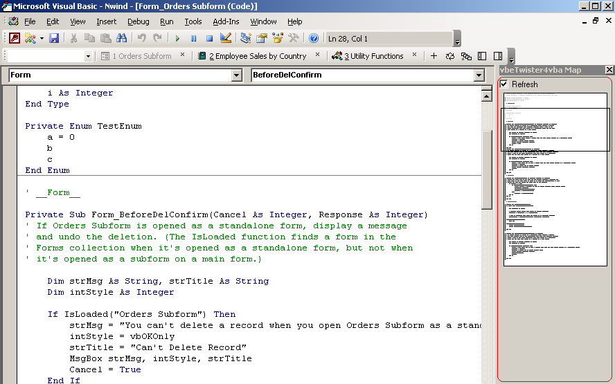Open the empty combo box dropdown on tab toolbar
The height and width of the screenshot is (384, 615).
pos(88,56)
